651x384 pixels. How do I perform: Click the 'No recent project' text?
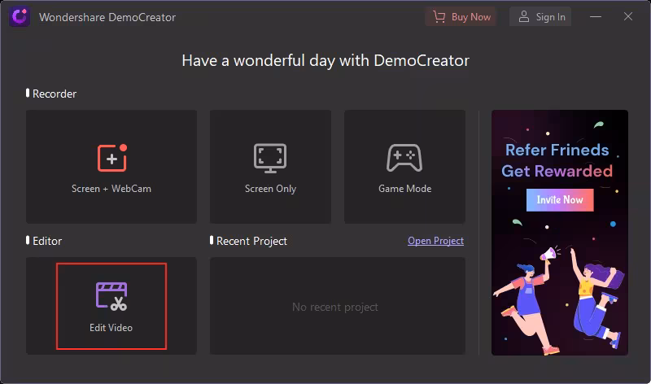pos(335,308)
